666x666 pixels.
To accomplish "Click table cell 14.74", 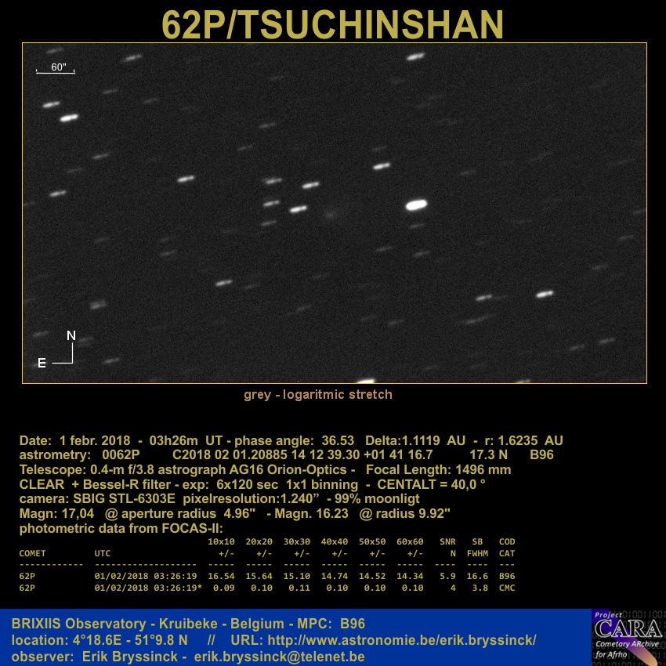I will [x=335, y=577].
